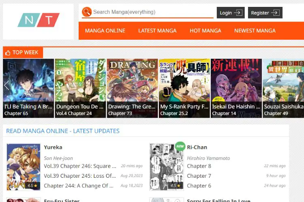Open Chapter 65 from the carousel
Image resolution: width=304 pixels, height=202 pixels.
click(x=16, y=113)
